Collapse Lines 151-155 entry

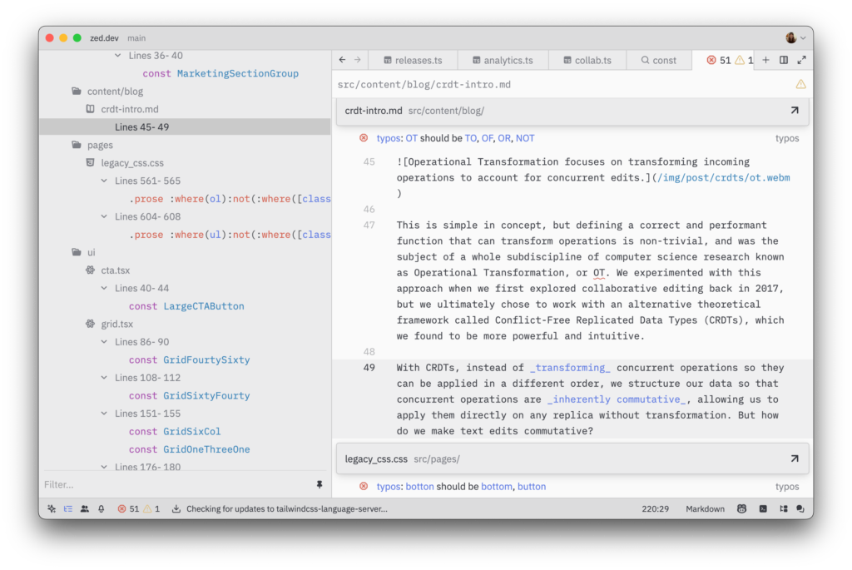point(104,414)
